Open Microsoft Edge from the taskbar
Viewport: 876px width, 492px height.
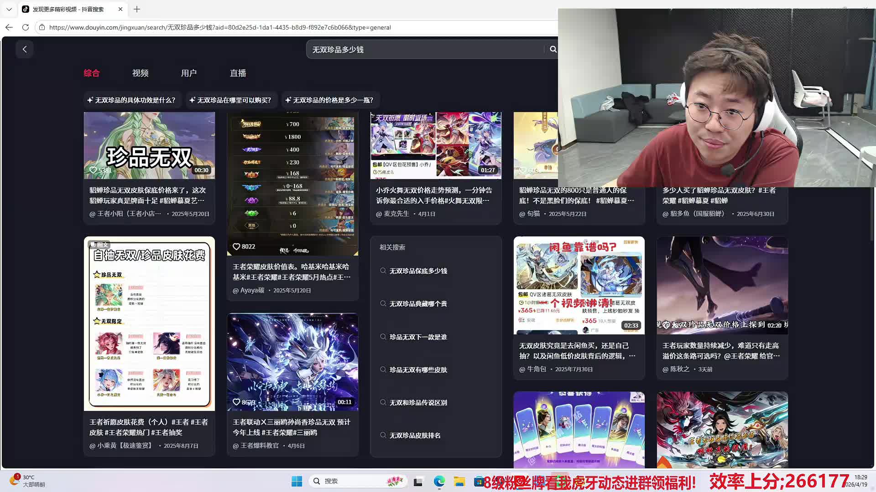pyautogui.click(x=439, y=481)
